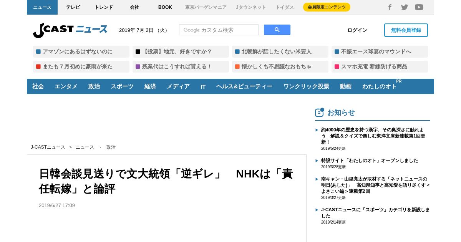Image resolution: width=461 pixels, height=242 pixels.
Task: Click the date text 2019年 7月 2日（火）
Action: [x=144, y=30]
